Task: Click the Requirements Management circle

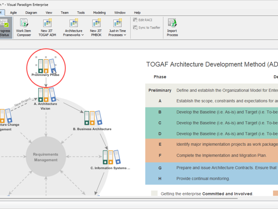Action: tap(45, 157)
